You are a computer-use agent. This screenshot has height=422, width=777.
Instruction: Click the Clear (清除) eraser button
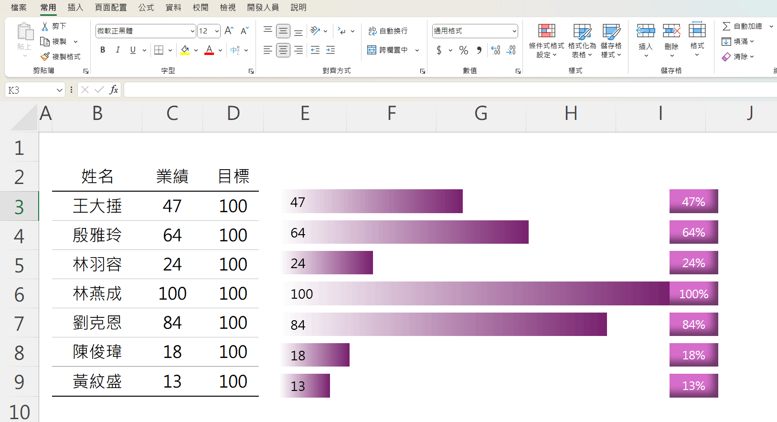pyautogui.click(x=738, y=56)
